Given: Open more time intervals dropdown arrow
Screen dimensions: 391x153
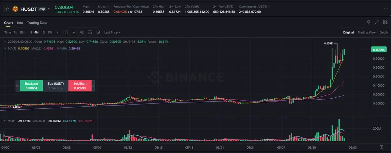Looking at the screenshot, I should [x=57, y=32].
